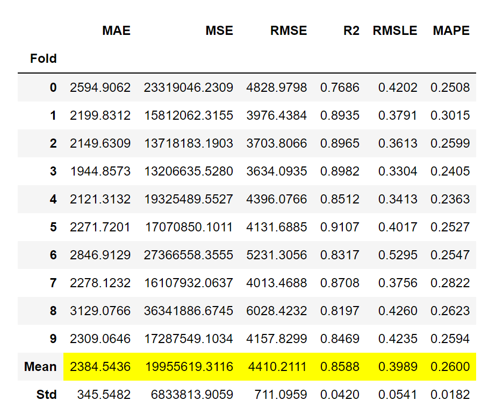Viewport: 503px width, 415px height.
Task: Select Std MAE value 345.5482
Action: [104, 395]
